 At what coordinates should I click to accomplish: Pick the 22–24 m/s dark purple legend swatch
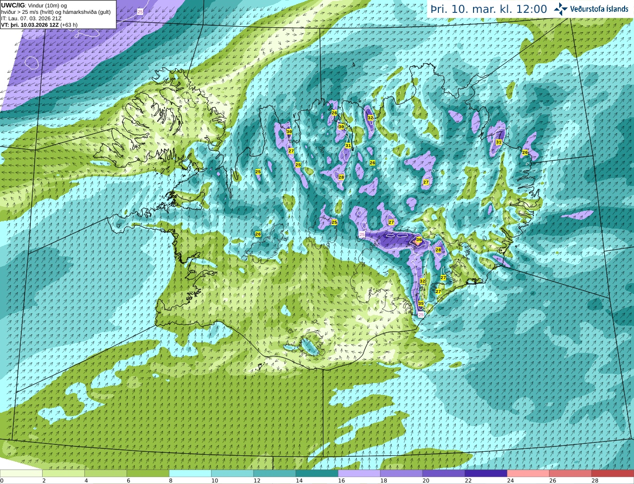[x=486, y=474]
